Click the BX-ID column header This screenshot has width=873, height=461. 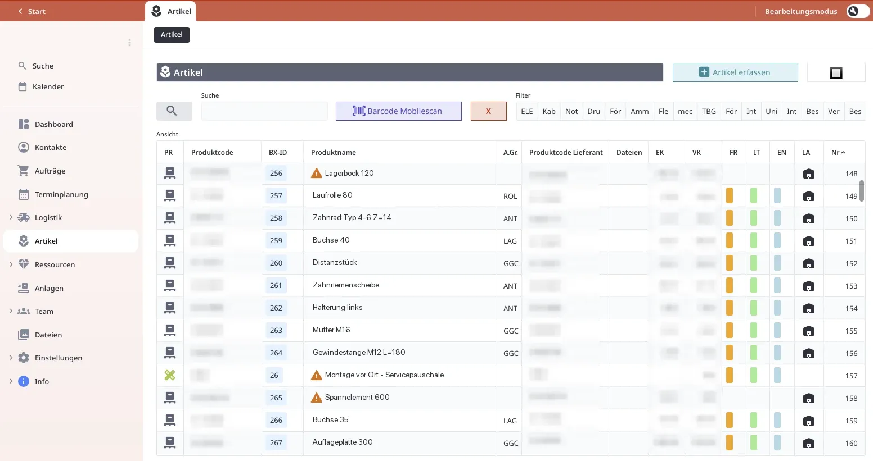[x=278, y=152]
